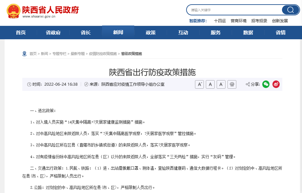
Task: Click the 营商环境 recommended link
Action: pyautogui.click(x=238, y=21)
